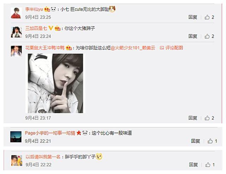Like the comment by Page小宇的一坨事一坨情
Image resolution: width=226 pixels, height=174 pixels.
(212, 141)
